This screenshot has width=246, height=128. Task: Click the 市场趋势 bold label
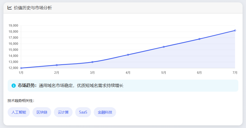[27, 85]
